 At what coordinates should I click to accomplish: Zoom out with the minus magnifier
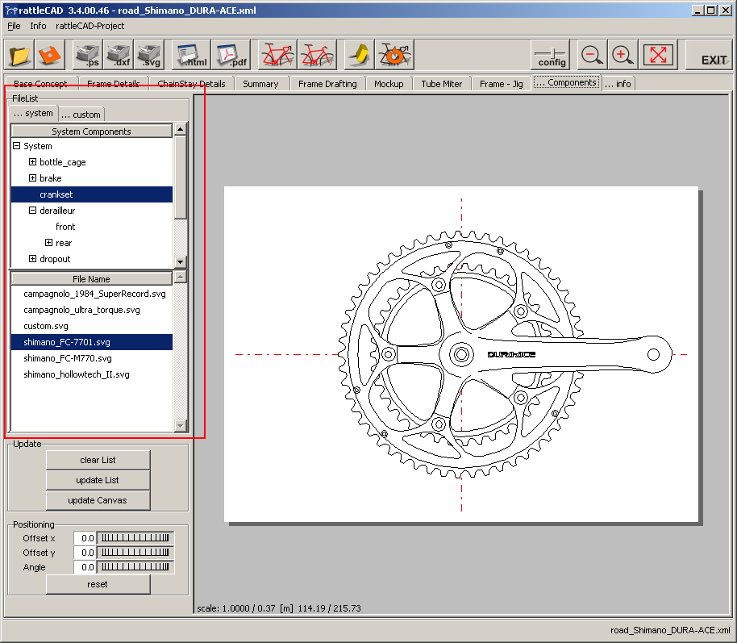591,55
